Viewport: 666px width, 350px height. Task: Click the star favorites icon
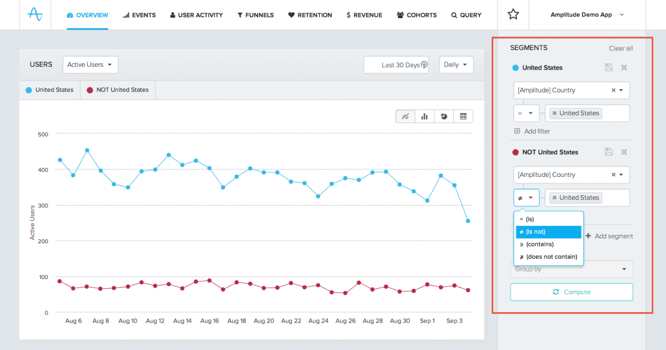point(513,14)
